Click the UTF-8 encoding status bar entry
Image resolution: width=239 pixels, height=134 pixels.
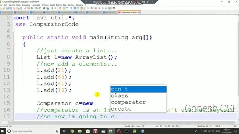click(x=217, y=126)
